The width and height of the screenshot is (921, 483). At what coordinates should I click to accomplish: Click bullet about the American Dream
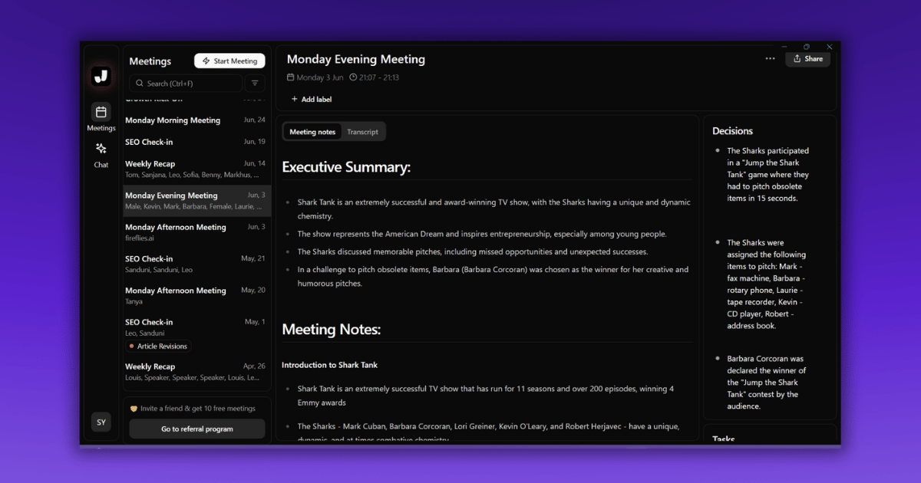coord(482,235)
